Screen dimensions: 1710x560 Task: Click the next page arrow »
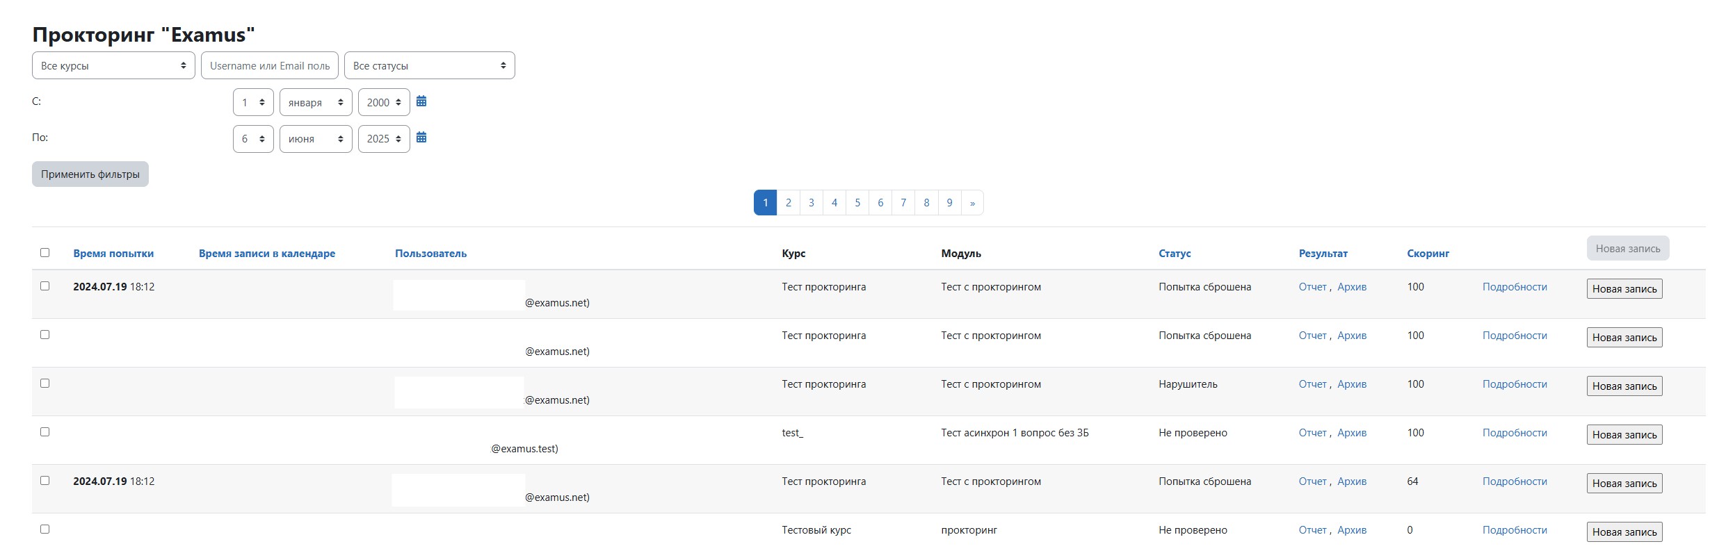(x=972, y=203)
